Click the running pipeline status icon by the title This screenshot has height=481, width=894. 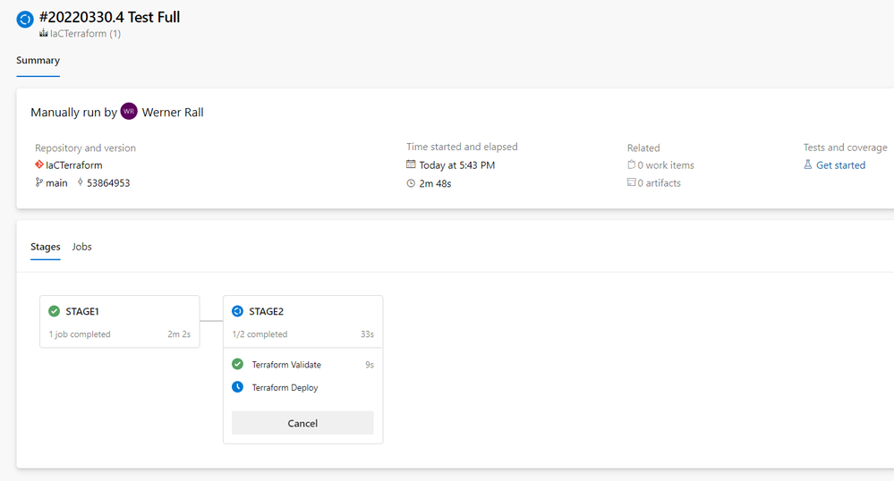pyautogui.click(x=25, y=19)
